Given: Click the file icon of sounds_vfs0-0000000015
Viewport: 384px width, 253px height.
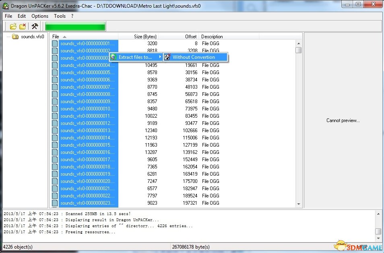Looking at the screenshot, I should pyautogui.click(x=55, y=145).
